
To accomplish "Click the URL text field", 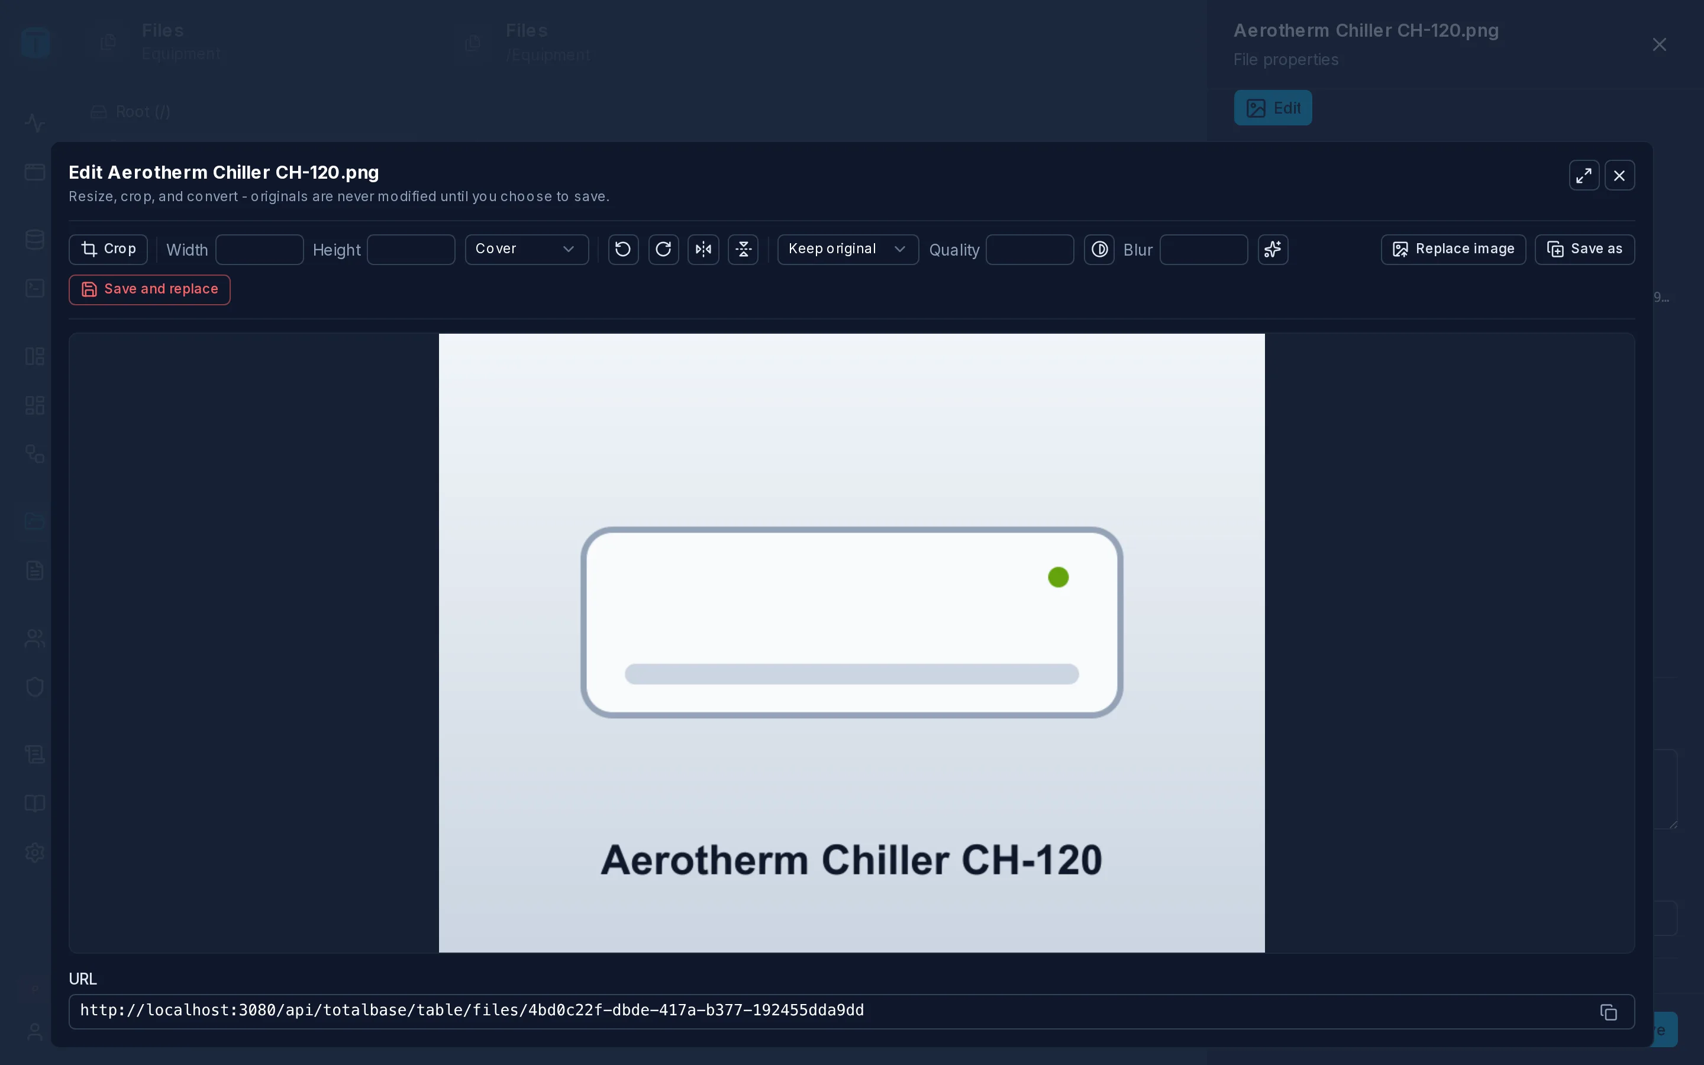I will point(852,1012).
